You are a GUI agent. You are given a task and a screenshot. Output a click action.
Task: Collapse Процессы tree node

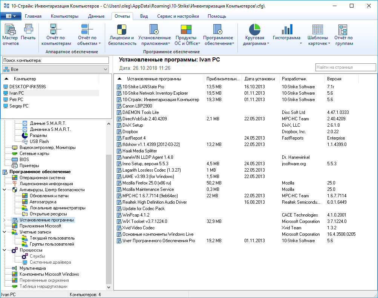(x=5, y=250)
